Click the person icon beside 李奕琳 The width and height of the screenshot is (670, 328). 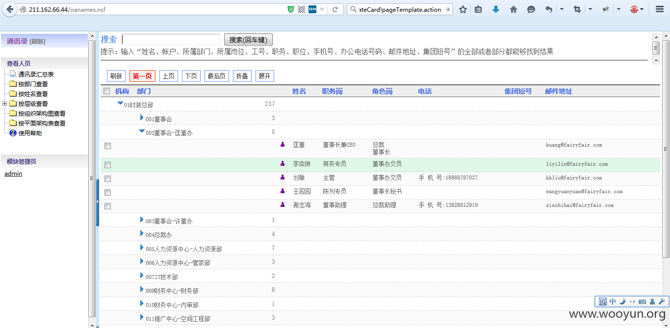point(283,163)
